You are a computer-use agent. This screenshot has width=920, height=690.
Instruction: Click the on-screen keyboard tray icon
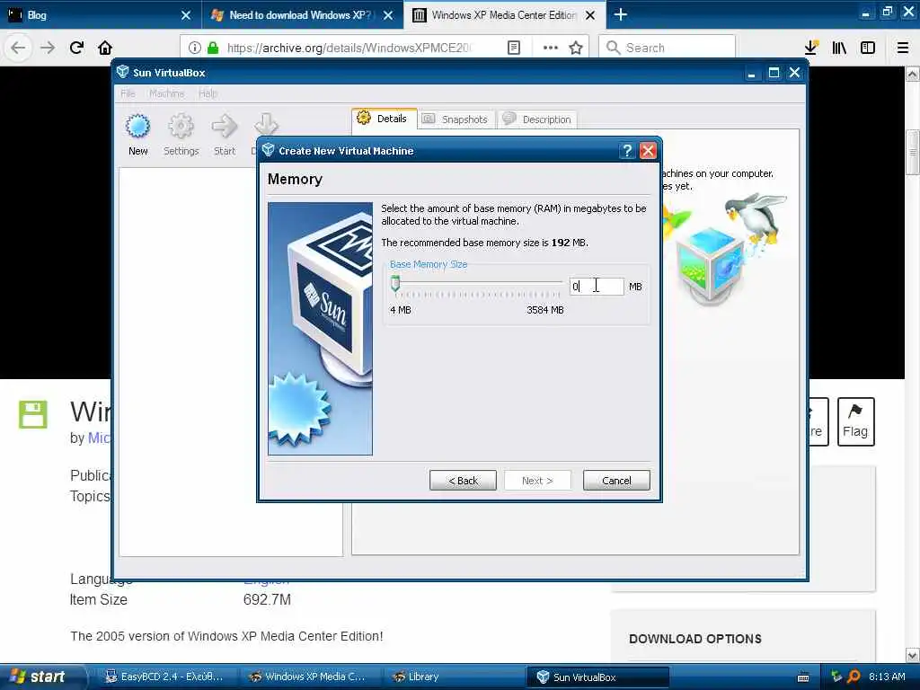point(803,677)
